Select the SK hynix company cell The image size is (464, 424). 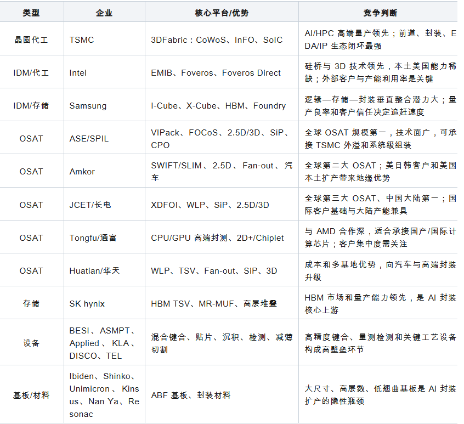(104, 303)
